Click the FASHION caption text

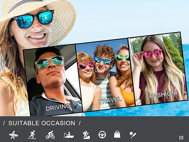click(x=162, y=94)
